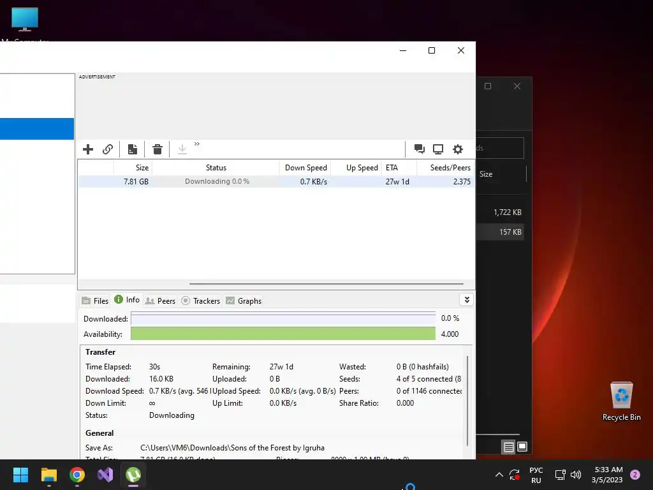Open Visual Studio from the taskbar
This screenshot has width=653, height=490.
[x=105, y=475]
